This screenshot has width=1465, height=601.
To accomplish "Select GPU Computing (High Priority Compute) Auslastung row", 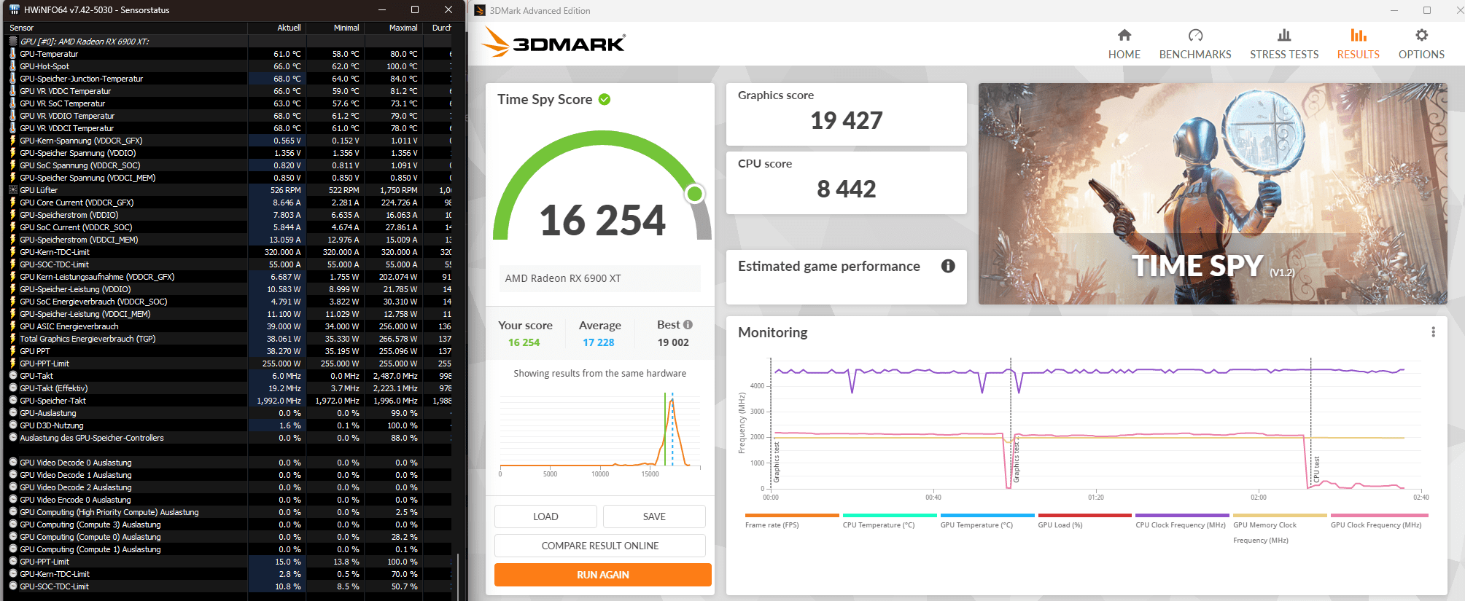I will 230,512.
